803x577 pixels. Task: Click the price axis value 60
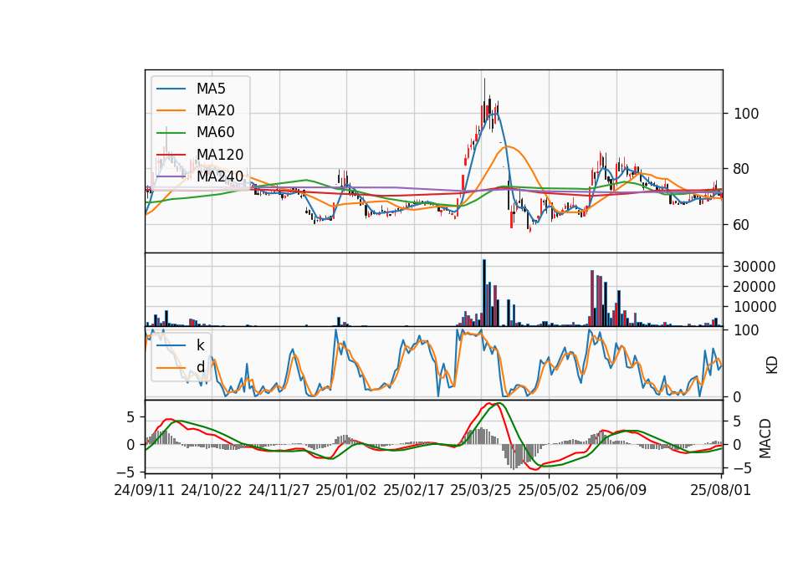[742, 225]
